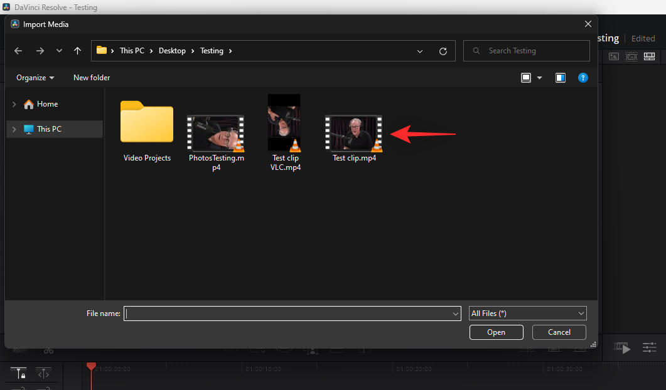Click the Test clip.mp4 file name

(354, 158)
